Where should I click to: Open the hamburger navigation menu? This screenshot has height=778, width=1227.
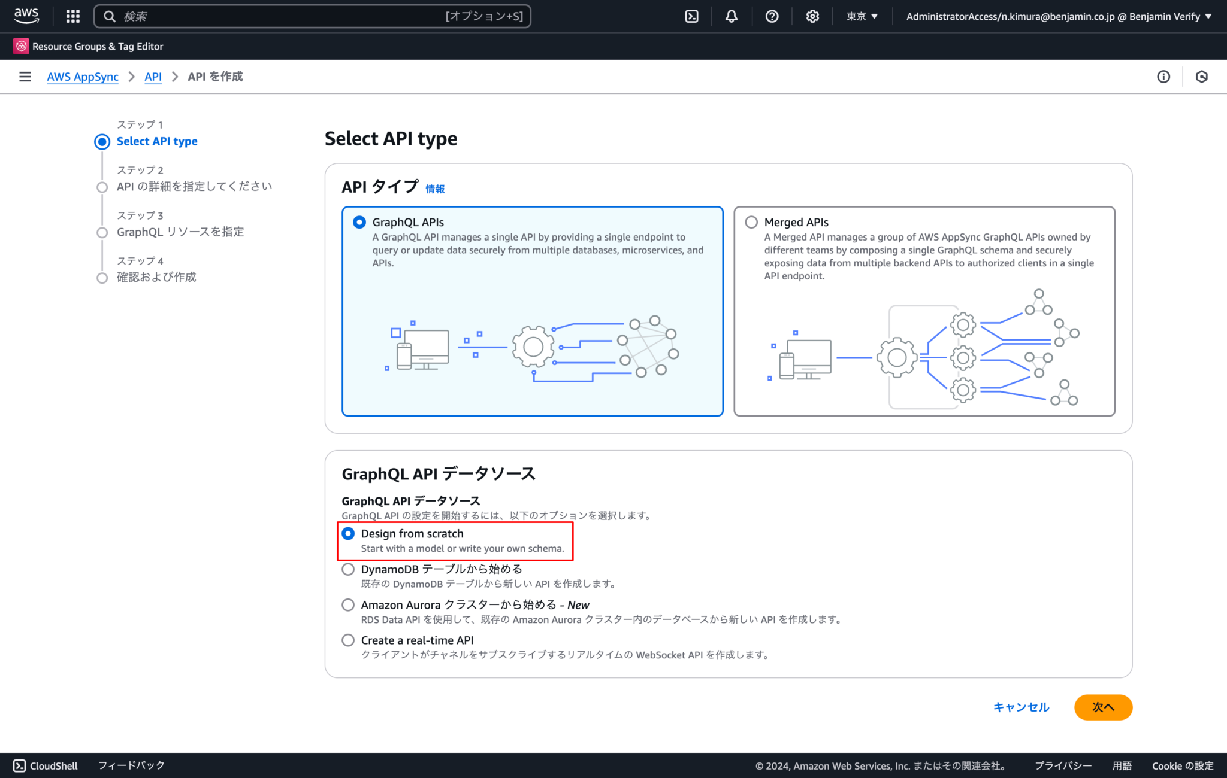(25, 76)
